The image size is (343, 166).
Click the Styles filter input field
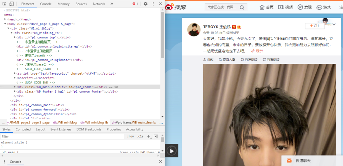[62, 136]
